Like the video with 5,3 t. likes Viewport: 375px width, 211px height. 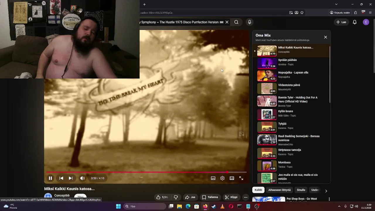pos(162,197)
